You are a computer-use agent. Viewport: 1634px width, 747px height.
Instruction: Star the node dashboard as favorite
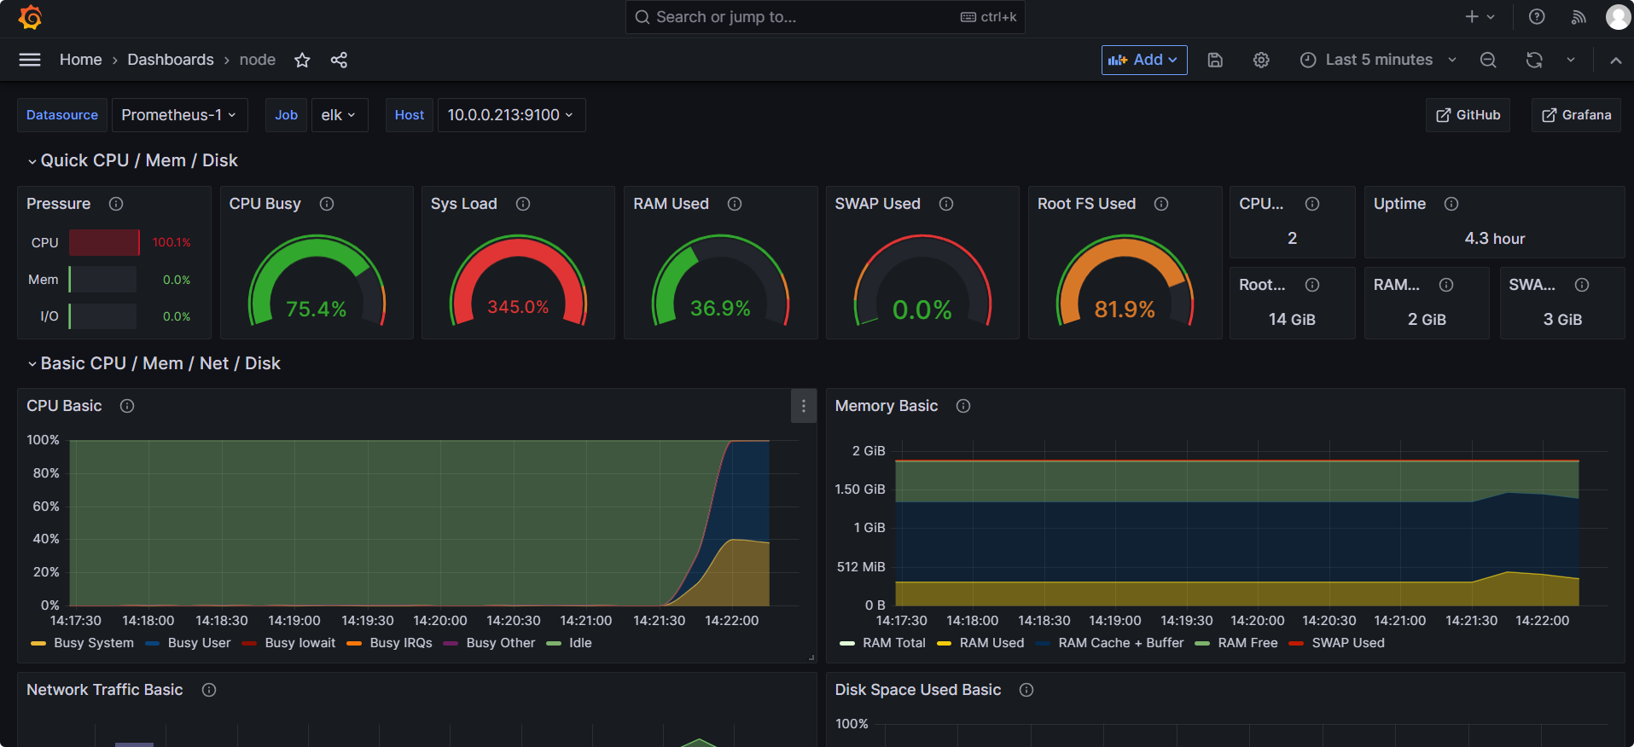302,60
